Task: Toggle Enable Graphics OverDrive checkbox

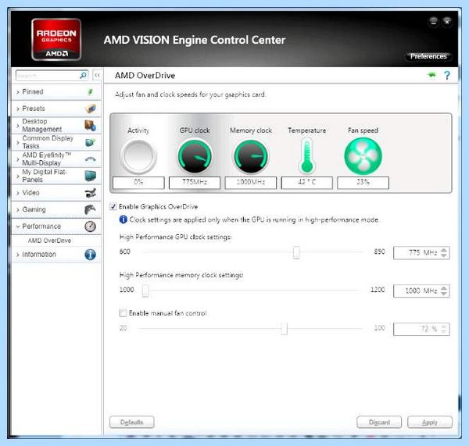Action: point(113,206)
